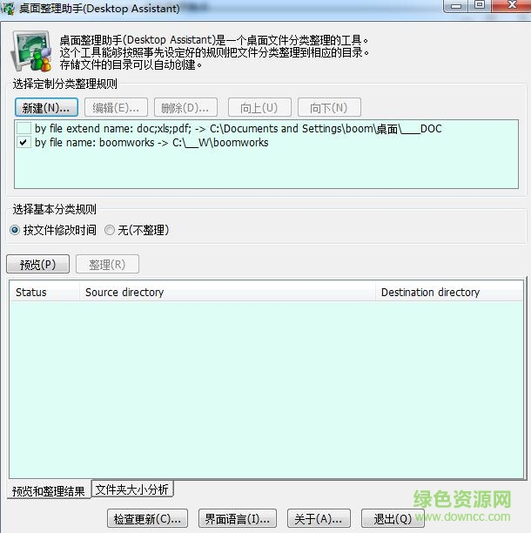Select the 'by file name: boomworks' rule text
The image size is (531, 533).
[x=151, y=143]
